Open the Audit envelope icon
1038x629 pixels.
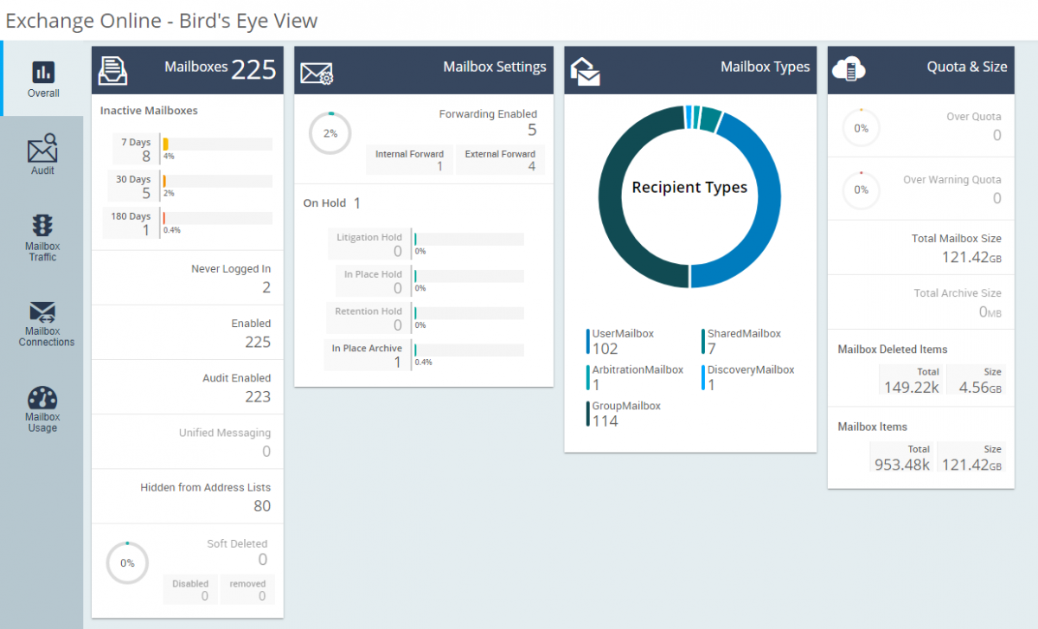click(x=42, y=149)
